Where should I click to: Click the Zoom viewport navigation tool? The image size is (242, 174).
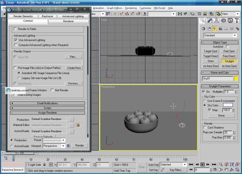pyautogui.click(x=221, y=164)
